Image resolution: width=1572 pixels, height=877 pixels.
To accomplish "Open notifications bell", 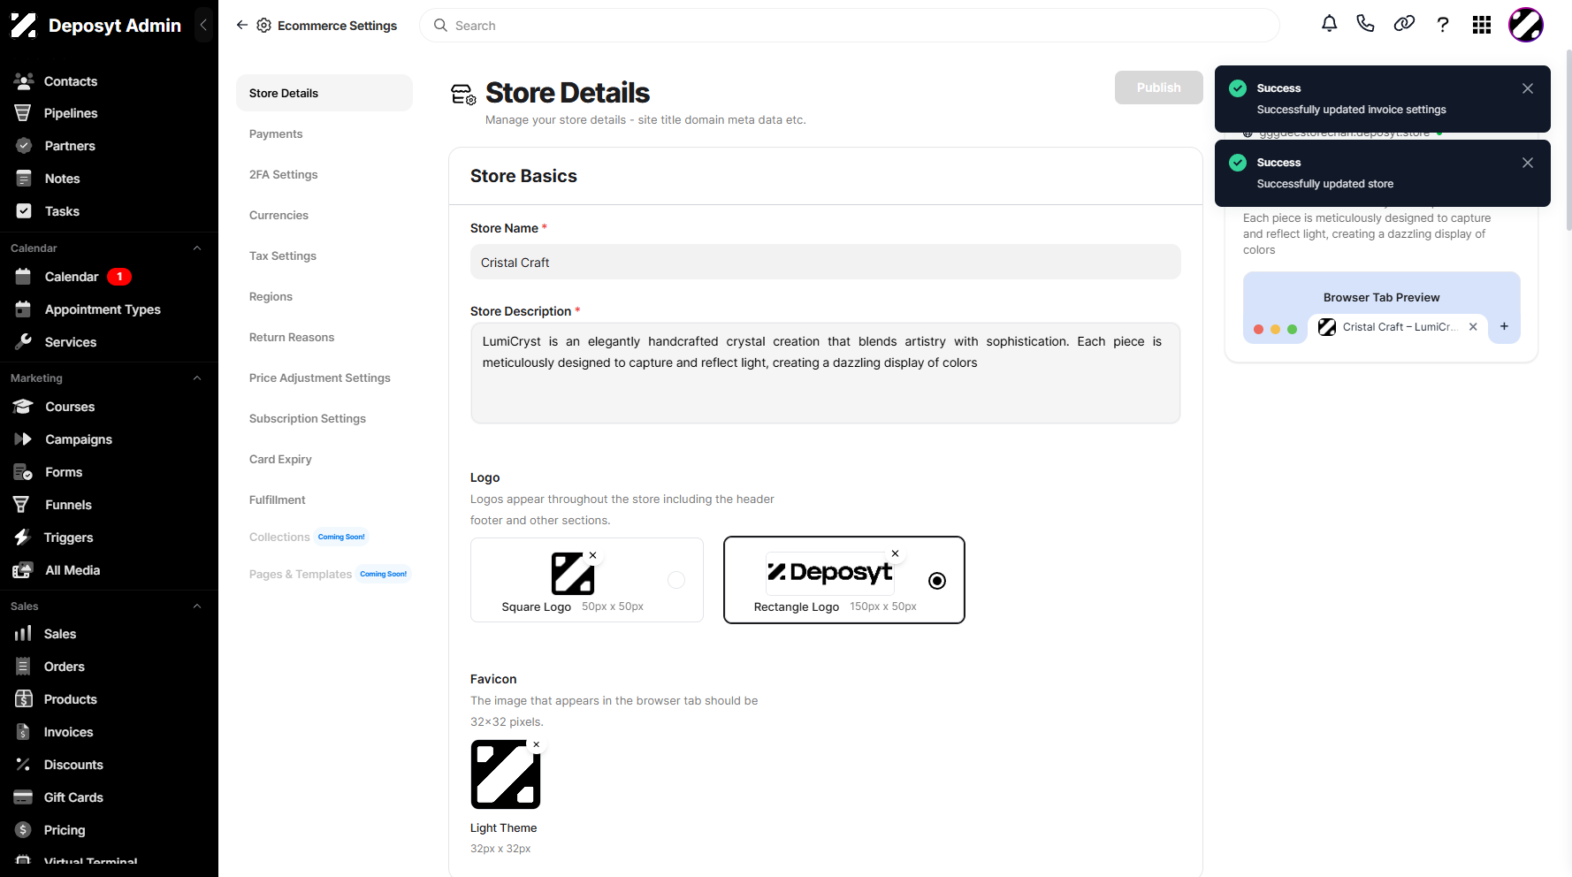I will [1329, 24].
